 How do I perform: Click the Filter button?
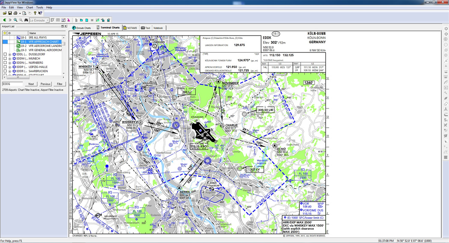tap(59, 84)
